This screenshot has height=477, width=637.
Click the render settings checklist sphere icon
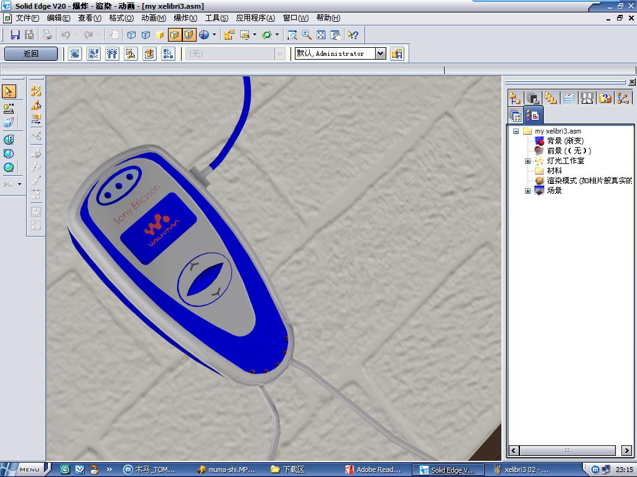point(9,140)
